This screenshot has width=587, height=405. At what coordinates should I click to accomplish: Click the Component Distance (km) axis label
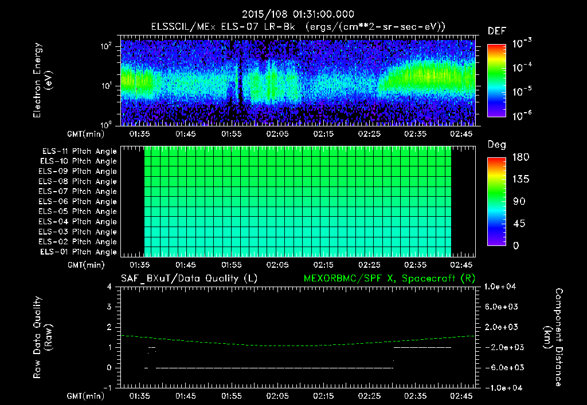(553, 337)
